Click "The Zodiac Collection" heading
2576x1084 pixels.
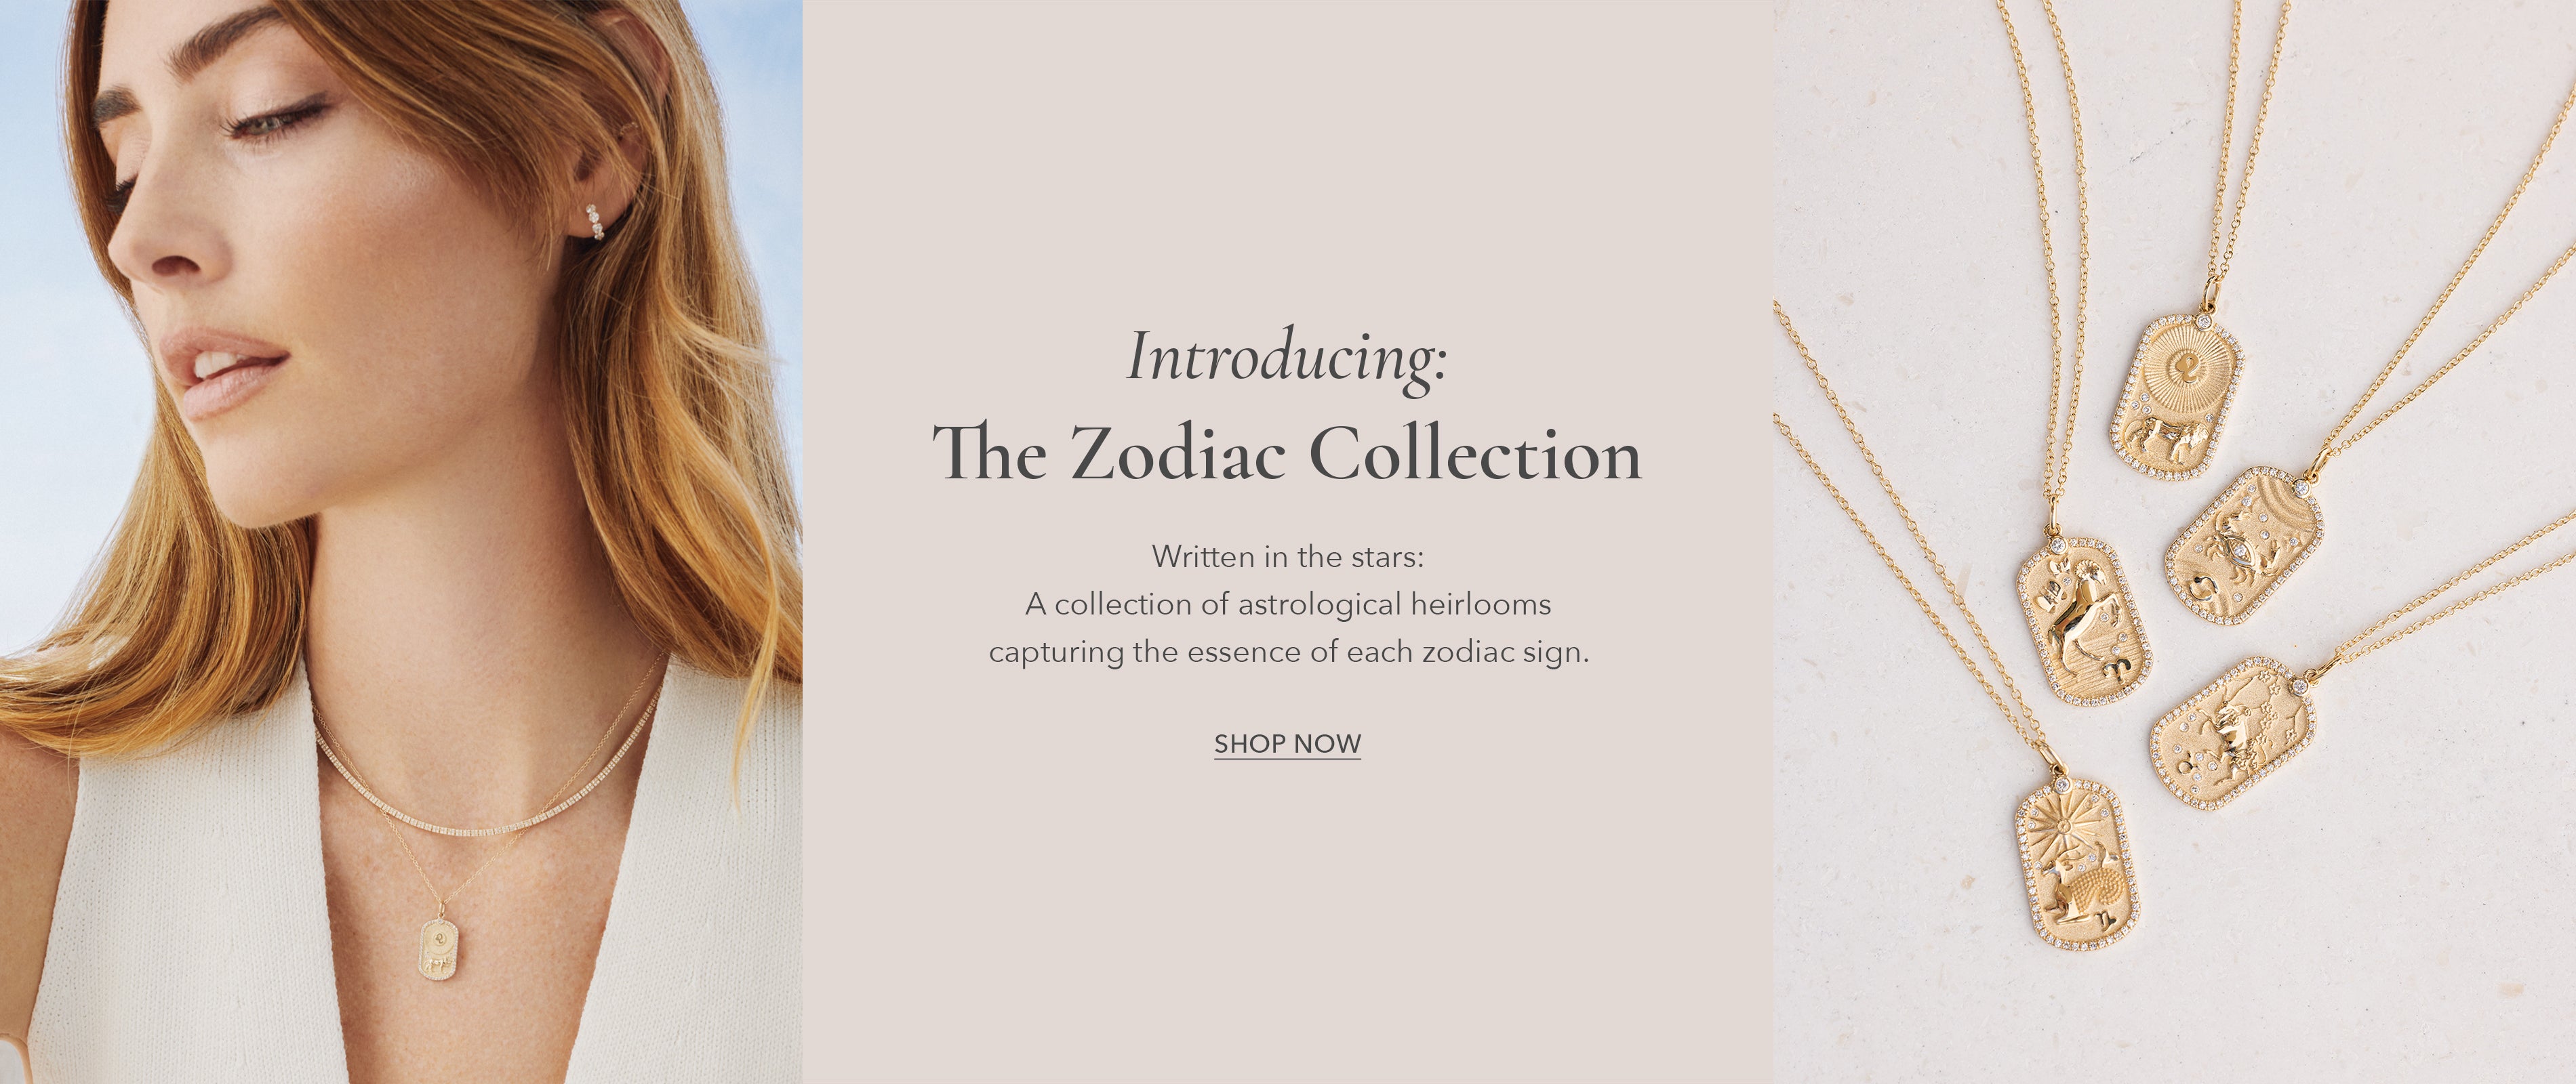pos(1287,453)
